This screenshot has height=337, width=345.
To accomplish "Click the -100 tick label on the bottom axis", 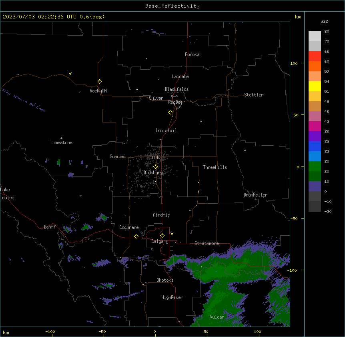I will (50, 331).
